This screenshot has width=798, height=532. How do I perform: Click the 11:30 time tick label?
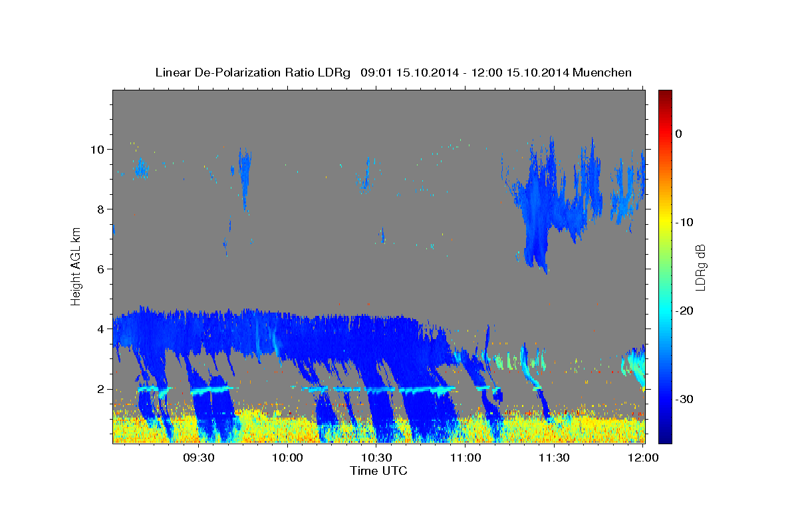point(554,458)
